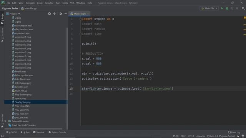Click the 15:50 cursor position indicator
The image size is (246, 138).
click(176, 136)
